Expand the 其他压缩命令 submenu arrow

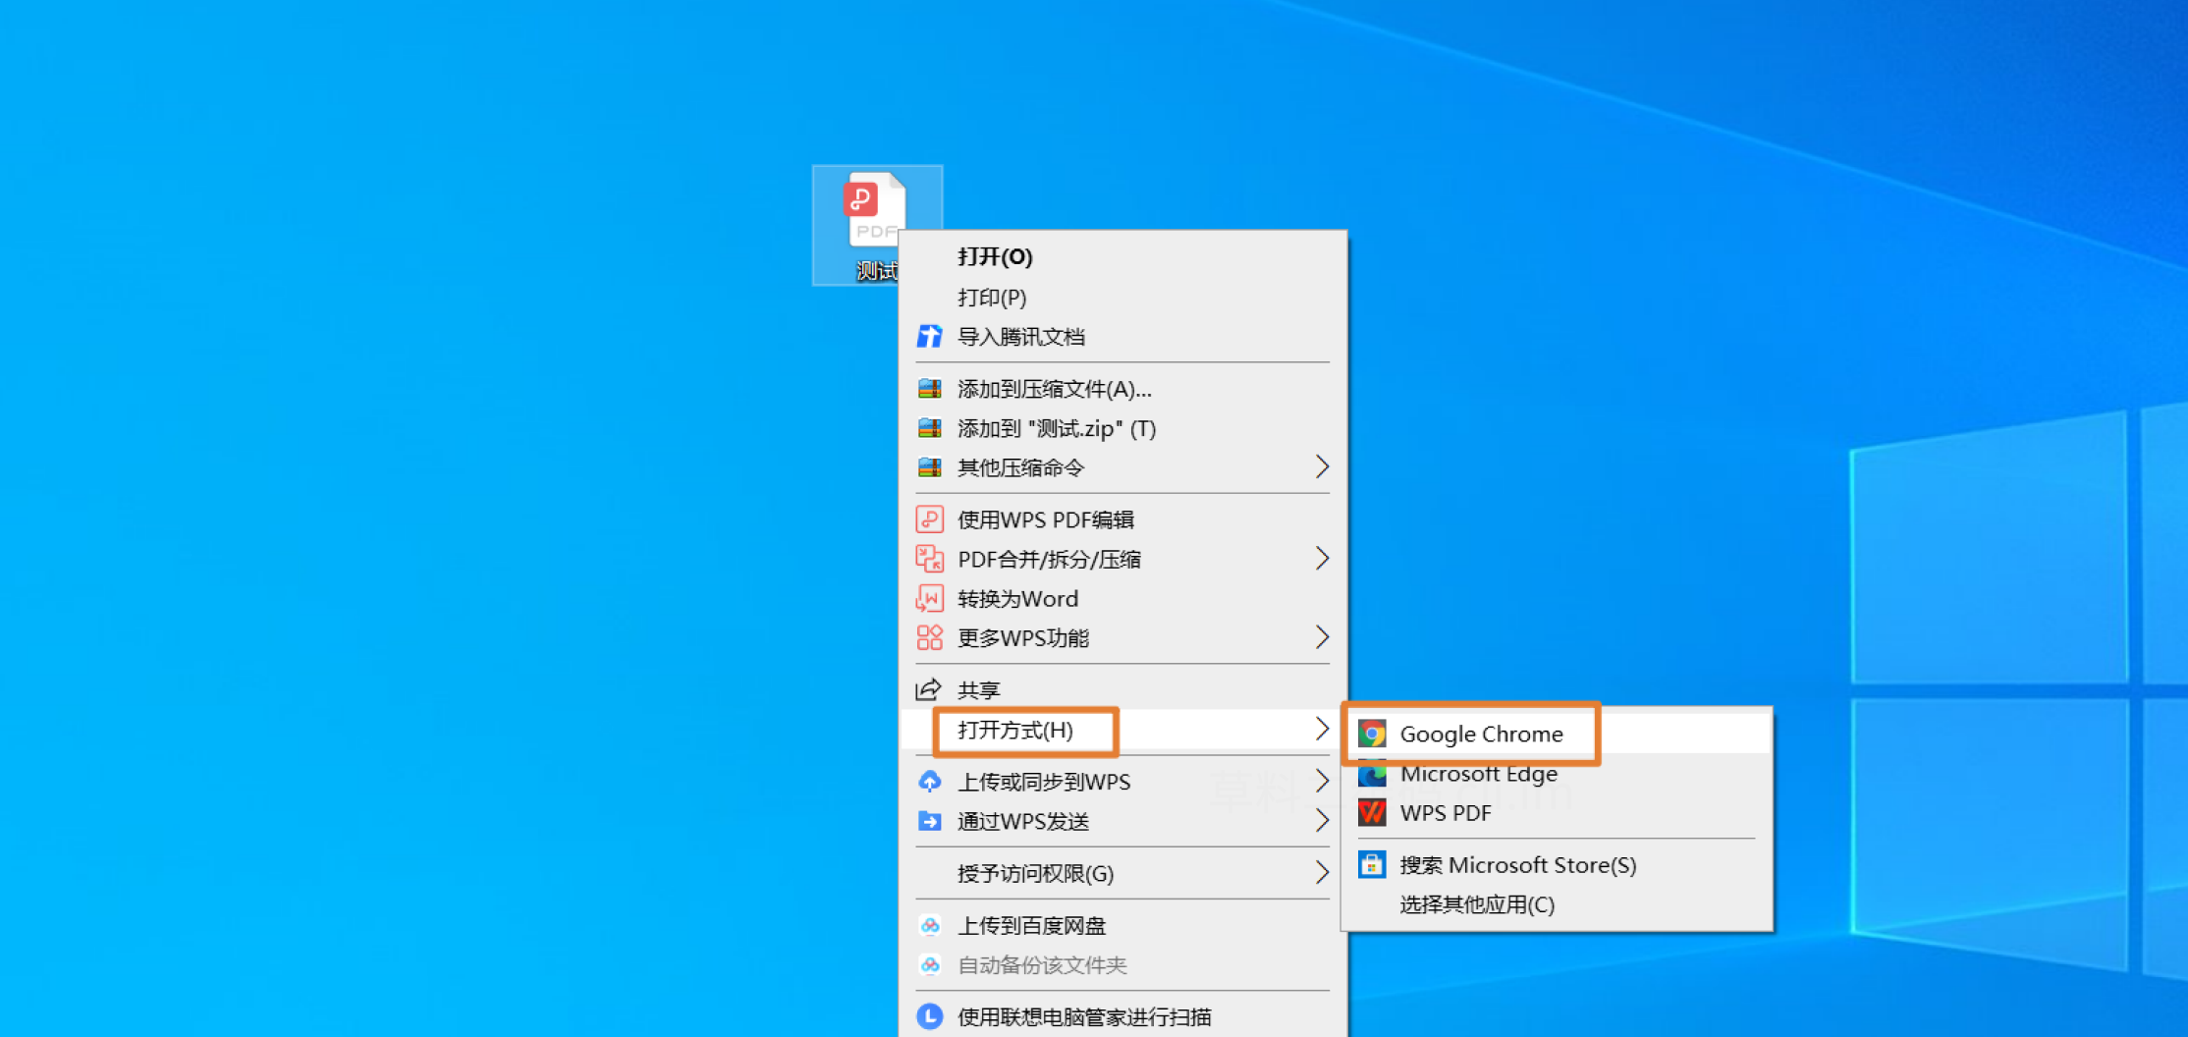click(1322, 466)
